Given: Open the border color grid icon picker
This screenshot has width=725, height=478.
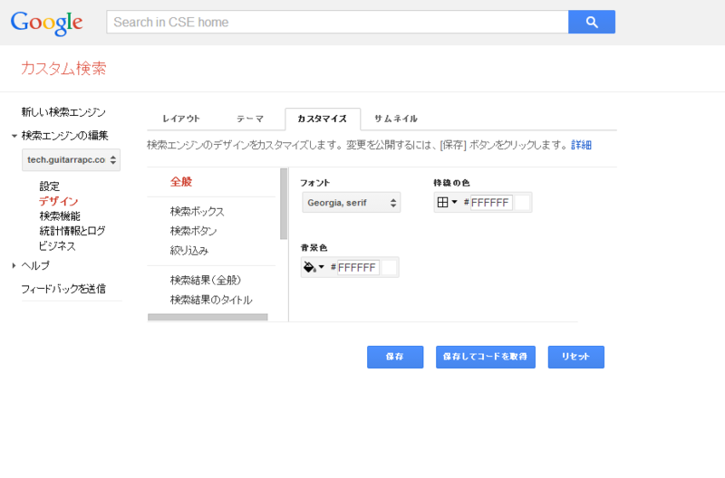Looking at the screenshot, I should tap(447, 202).
